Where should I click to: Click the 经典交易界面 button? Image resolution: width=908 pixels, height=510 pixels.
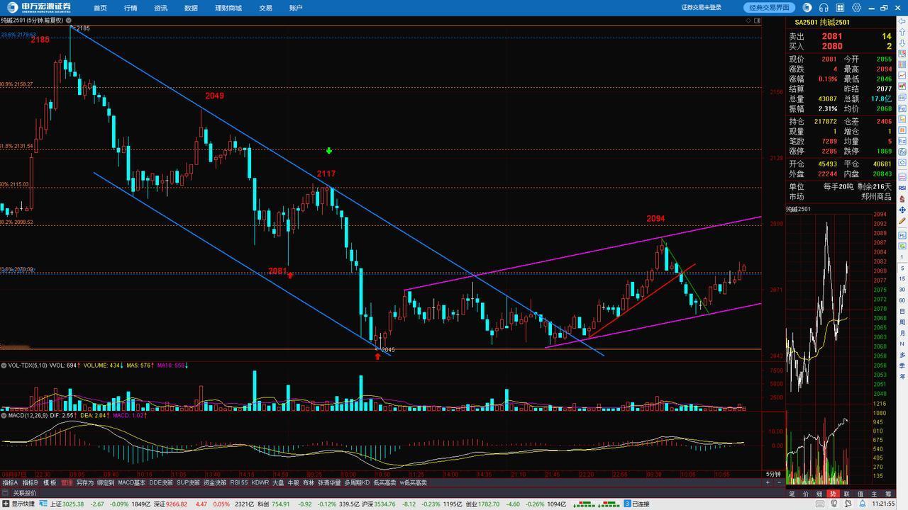(x=770, y=7)
